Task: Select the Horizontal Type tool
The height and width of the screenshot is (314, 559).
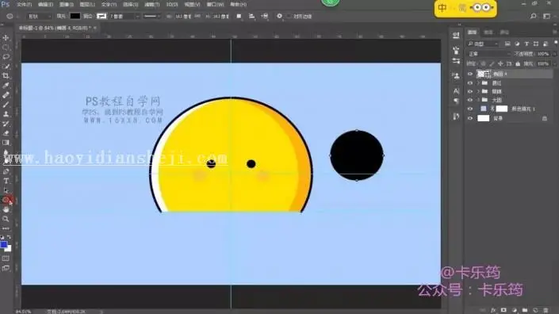Action: pyautogui.click(x=6, y=181)
